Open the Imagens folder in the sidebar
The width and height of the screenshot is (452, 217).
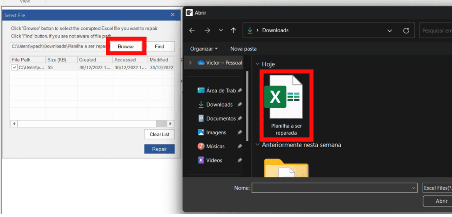pos(216,132)
